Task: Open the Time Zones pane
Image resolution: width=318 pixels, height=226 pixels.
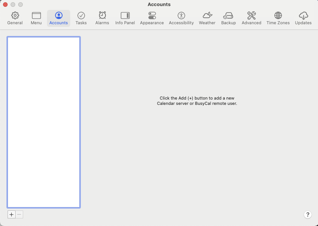Action: pos(278,18)
